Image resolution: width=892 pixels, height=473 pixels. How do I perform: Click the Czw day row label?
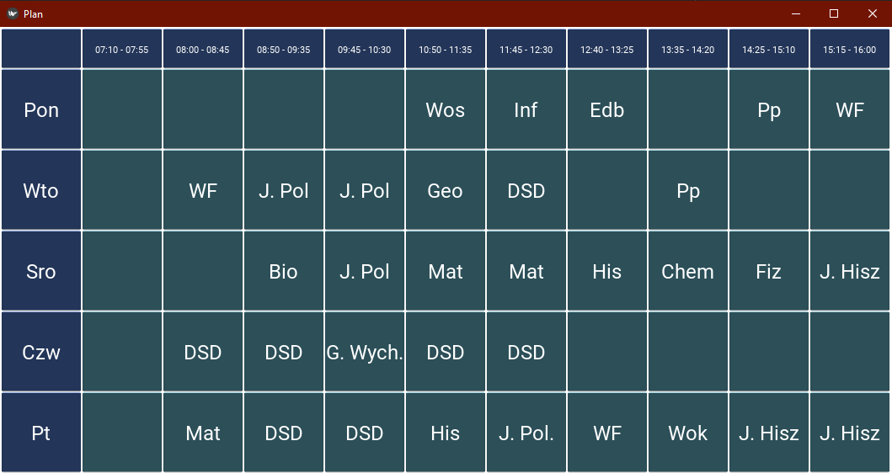click(41, 351)
